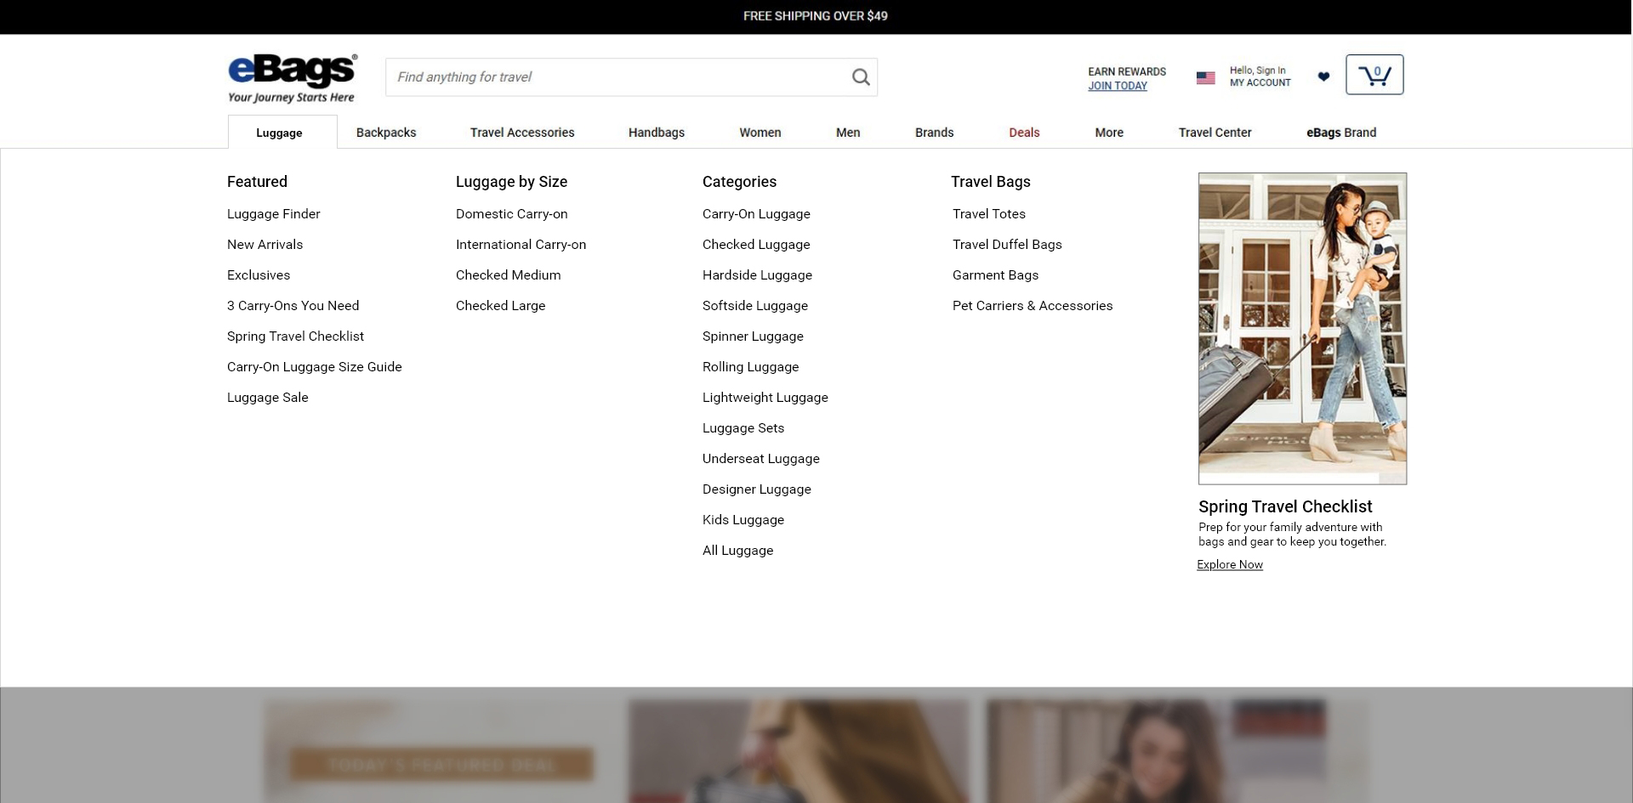This screenshot has width=1633, height=803.
Task: Open the Handbags menu
Action: 657,133
